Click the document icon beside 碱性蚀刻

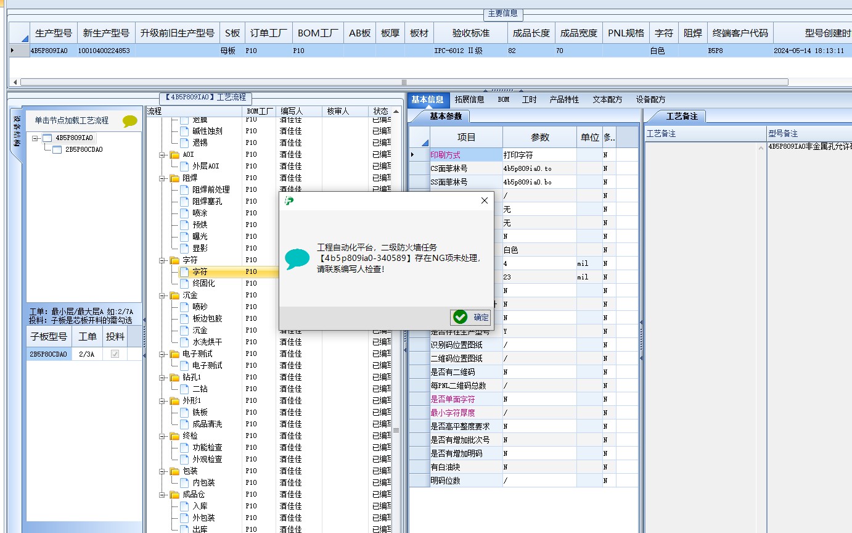tap(184, 131)
